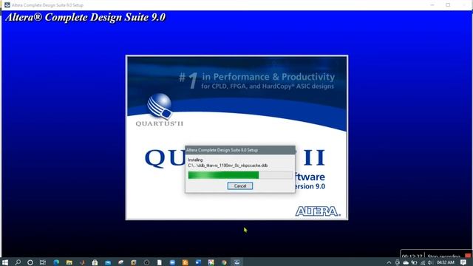Open the volume control in tray

(430, 263)
